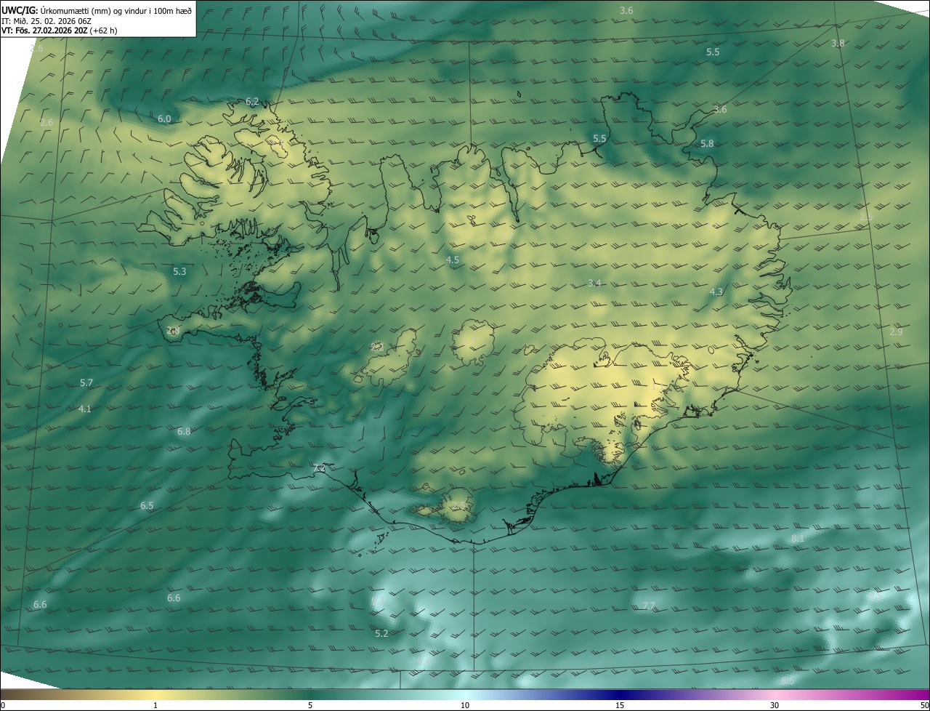Viewport: 930px width, 711px height.
Task: Select the 6.2 value near the Westfjords
Action: pyautogui.click(x=252, y=102)
